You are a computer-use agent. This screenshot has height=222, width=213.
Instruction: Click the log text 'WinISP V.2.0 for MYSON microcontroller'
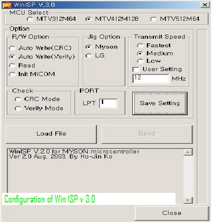click(x=74, y=151)
